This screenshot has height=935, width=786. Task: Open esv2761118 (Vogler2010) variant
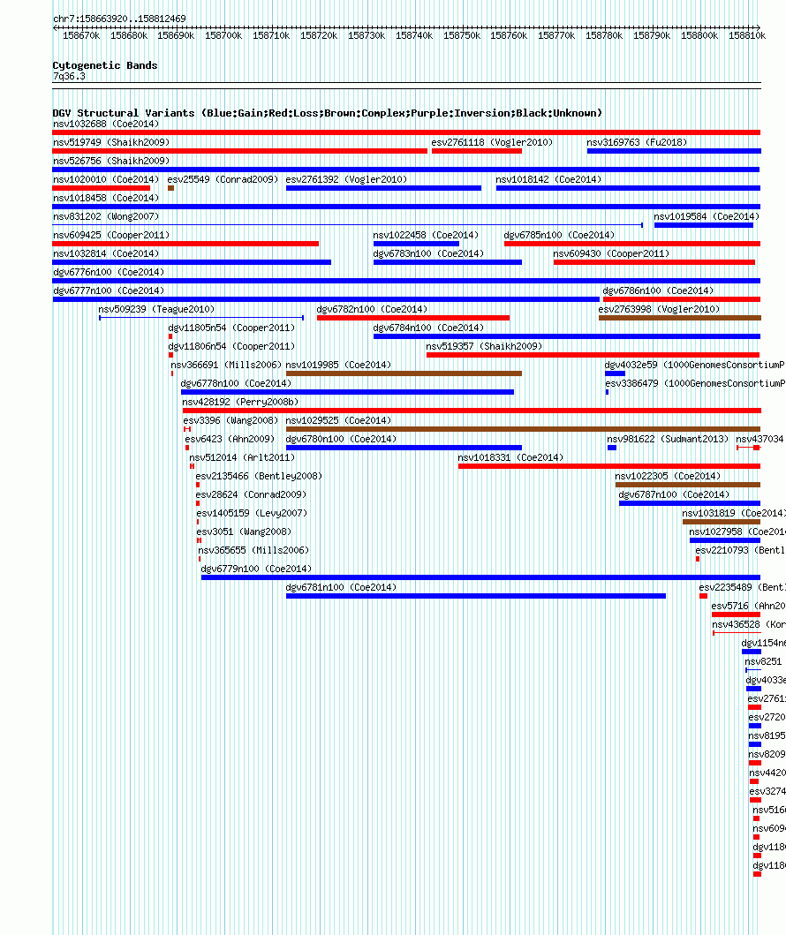477,151
